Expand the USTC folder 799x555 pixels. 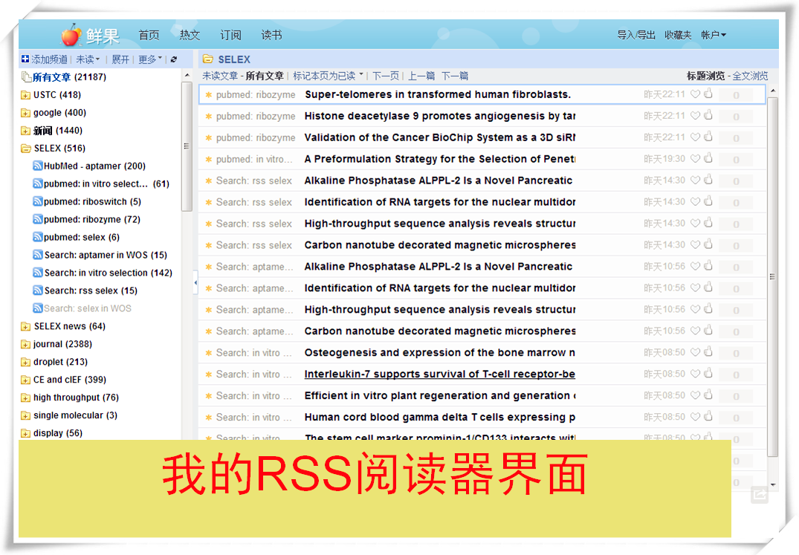[x=25, y=95]
